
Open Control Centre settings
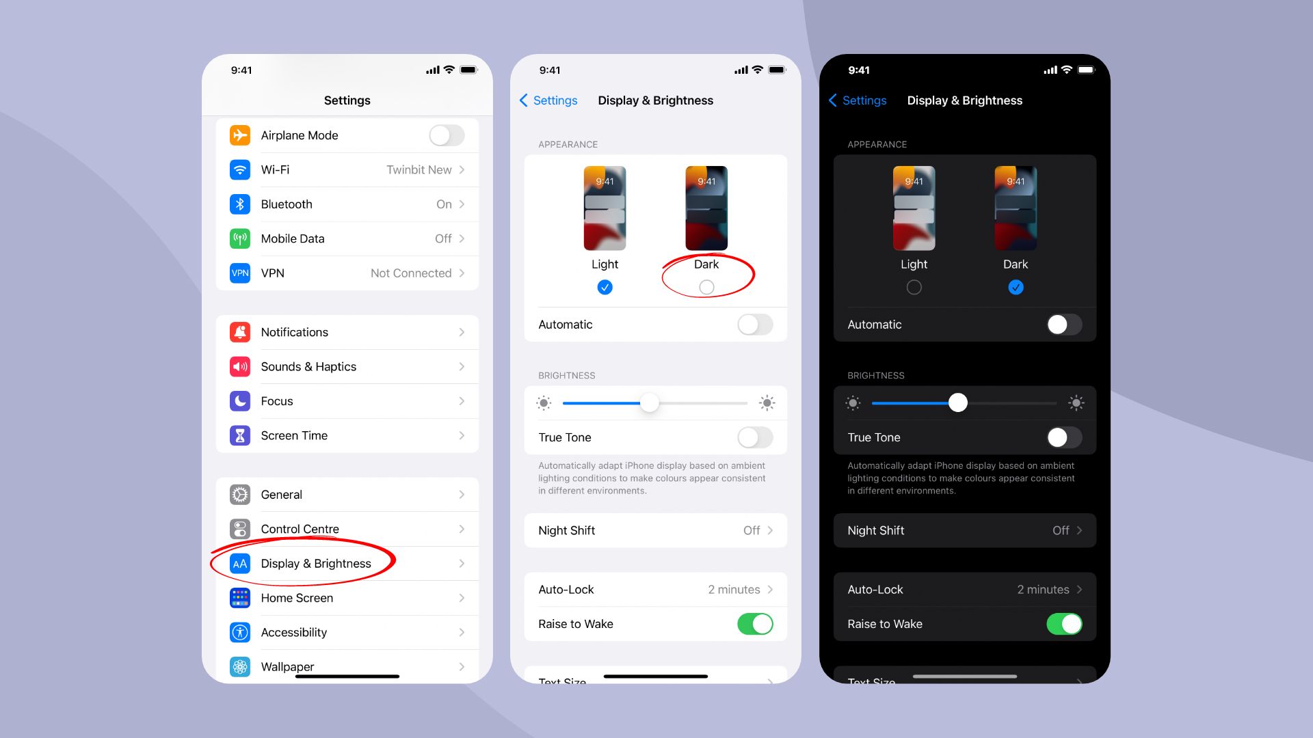click(346, 529)
